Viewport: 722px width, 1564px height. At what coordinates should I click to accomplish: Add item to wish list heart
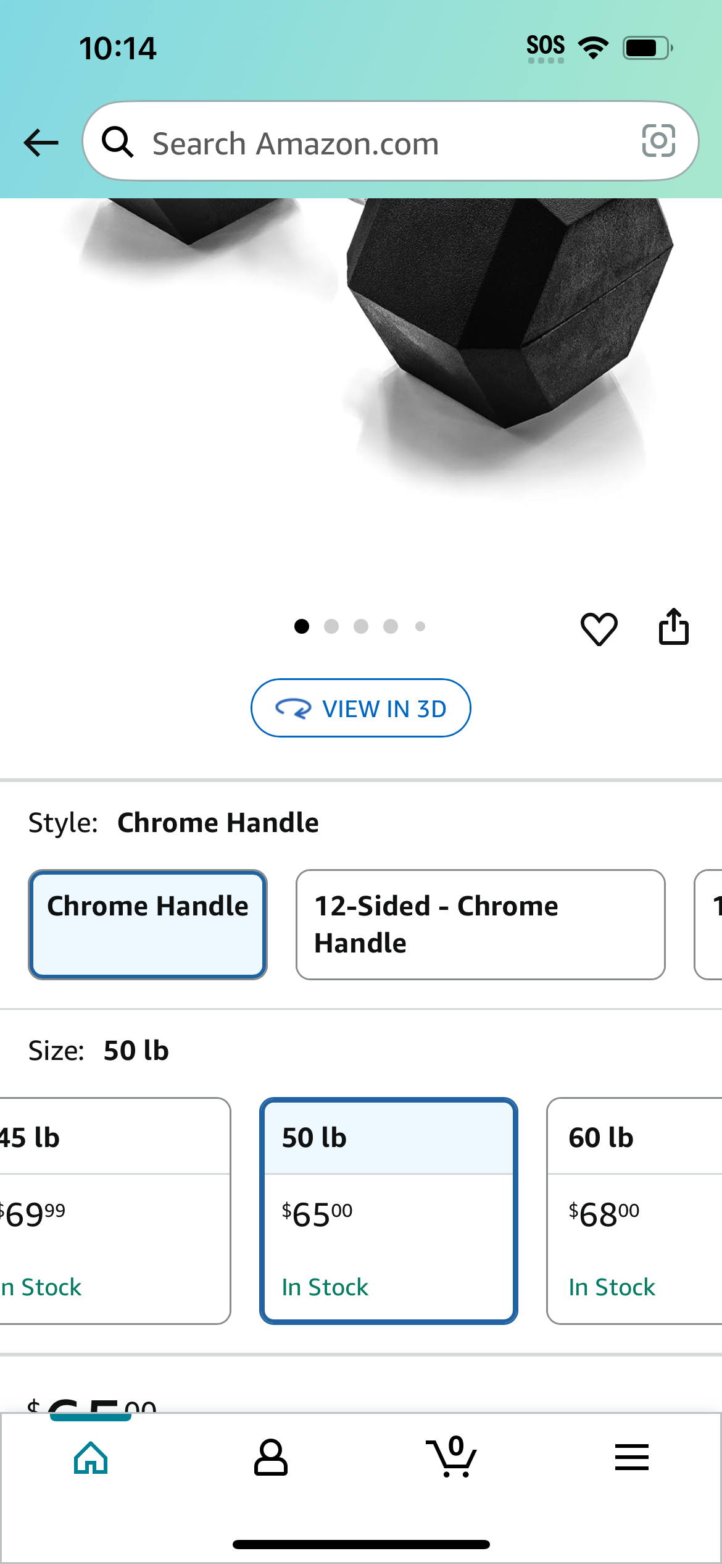click(599, 629)
